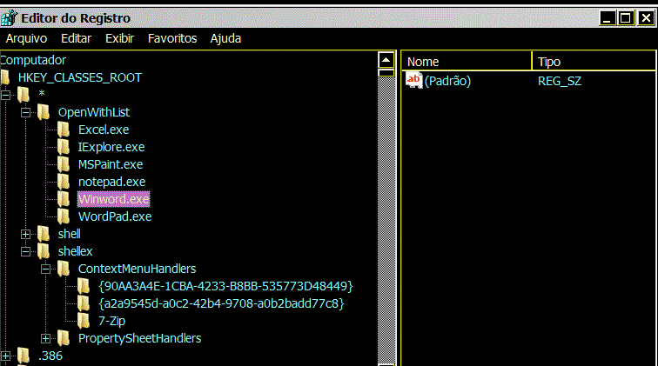Collapse the ContextMenuHandlers key
Image resolution: width=658 pixels, height=366 pixels.
click(46, 269)
